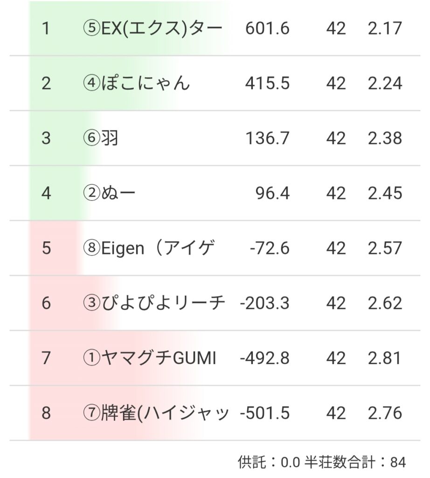Click the -501.5 score value
The width and height of the screenshot is (430, 478).
[x=264, y=413]
